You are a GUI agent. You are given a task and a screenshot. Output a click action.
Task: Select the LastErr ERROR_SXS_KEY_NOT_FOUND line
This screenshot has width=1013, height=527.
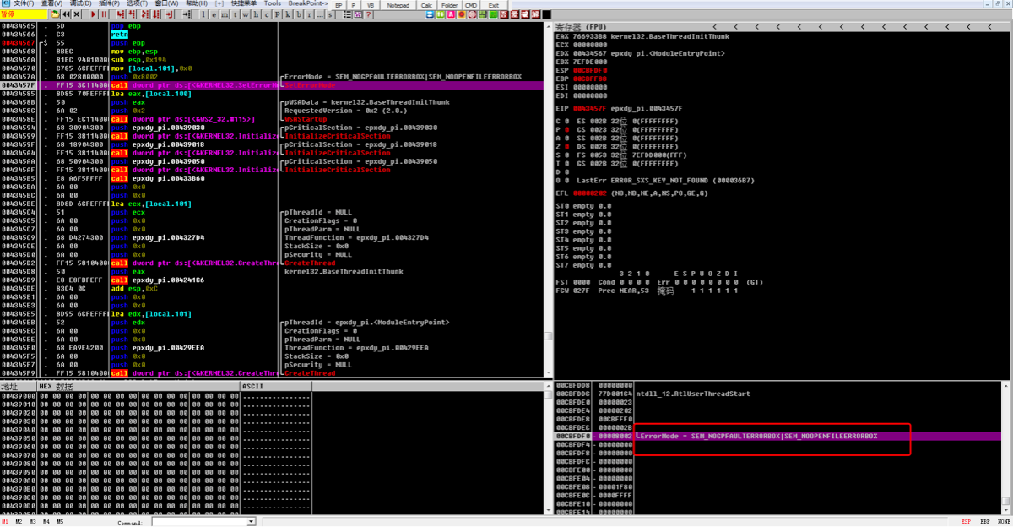click(x=665, y=180)
